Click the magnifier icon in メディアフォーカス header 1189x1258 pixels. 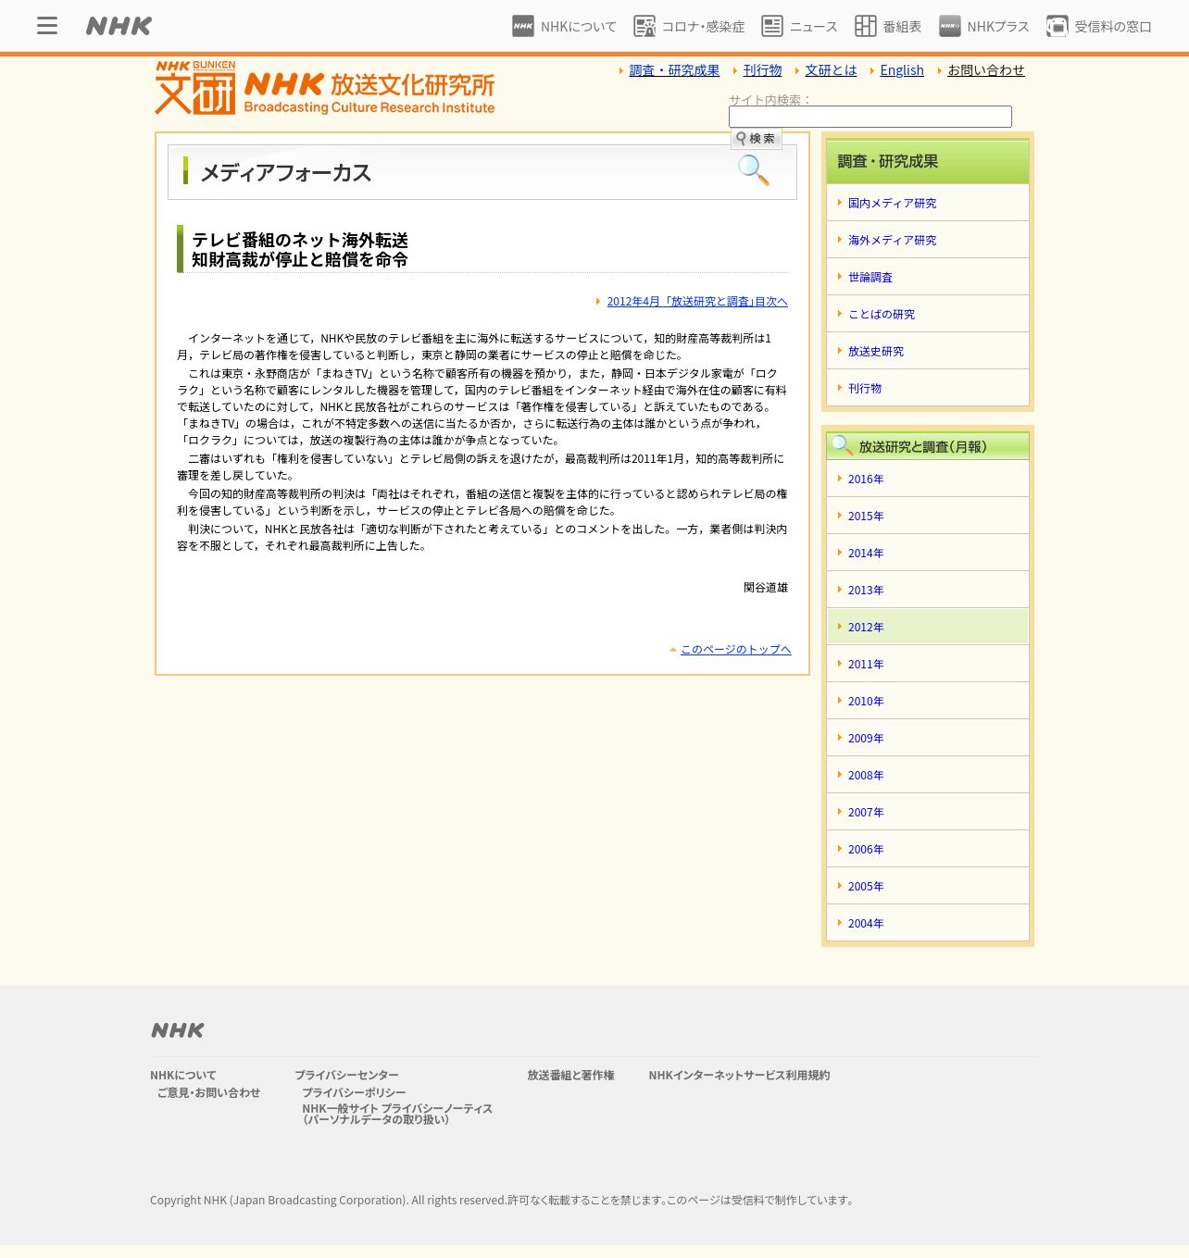(x=753, y=170)
